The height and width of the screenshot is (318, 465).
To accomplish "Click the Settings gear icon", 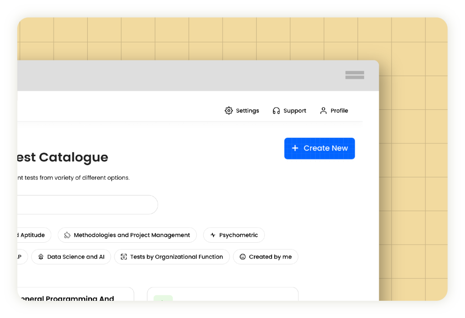I will pos(228,111).
